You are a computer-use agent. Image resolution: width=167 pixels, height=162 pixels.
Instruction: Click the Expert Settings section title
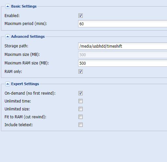(x=25, y=84)
